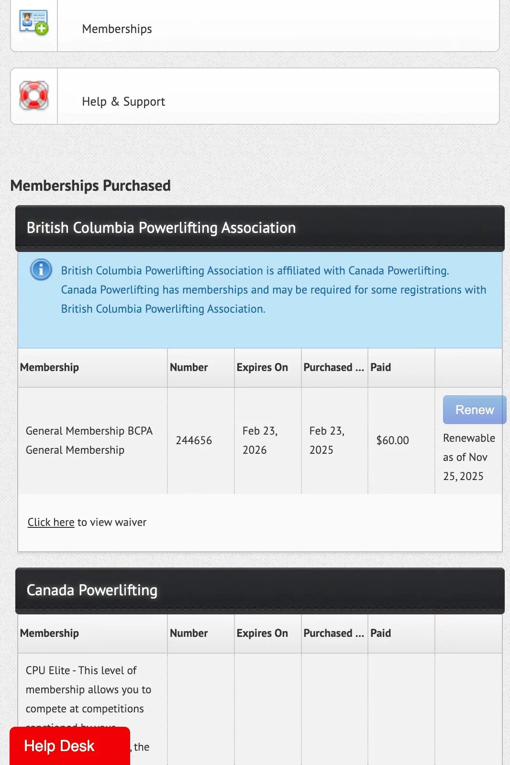Select the CPU Elite membership row
The width and height of the screenshot is (510, 765).
click(x=89, y=689)
